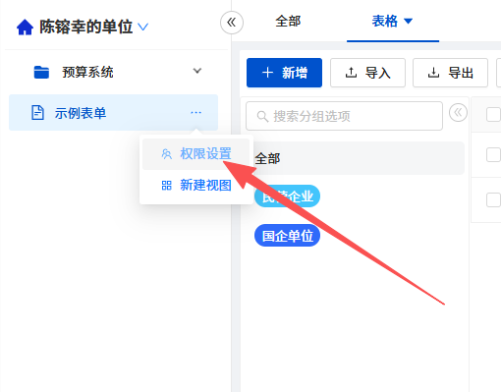Select the 预算系统 tree item
Viewport: 501px width, 392px height.
pos(113,72)
